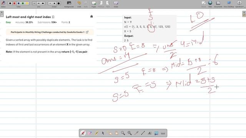Select the Pen tool in bottom palette

click(83, 133)
